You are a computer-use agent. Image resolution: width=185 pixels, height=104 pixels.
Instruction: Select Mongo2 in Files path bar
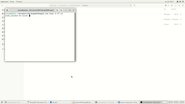pos(85,5)
